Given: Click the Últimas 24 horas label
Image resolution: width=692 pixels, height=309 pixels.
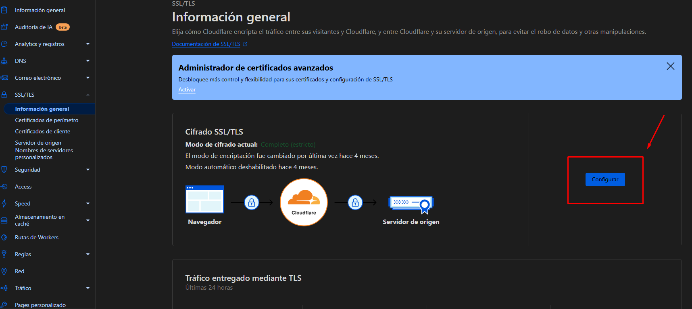Looking at the screenshot, I should [x=209, y=287].
